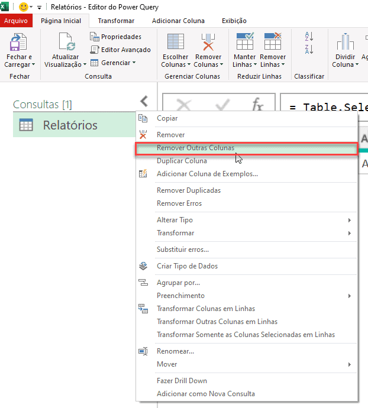Open the Gerenciar dropdown
This screenshot has height=408, width=368.
click(x=113, y=63)
